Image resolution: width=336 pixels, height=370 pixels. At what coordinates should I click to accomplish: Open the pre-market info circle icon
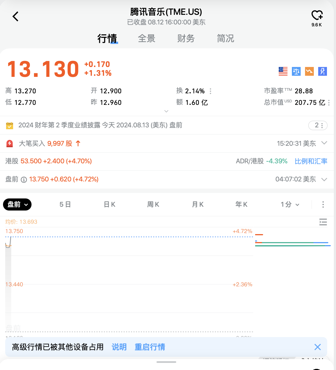click(x=24, y=180)
